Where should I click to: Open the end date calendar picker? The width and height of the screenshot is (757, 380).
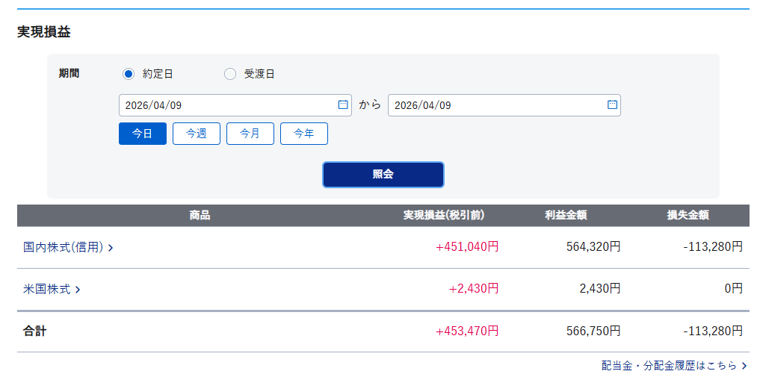(x=612, y=105)
